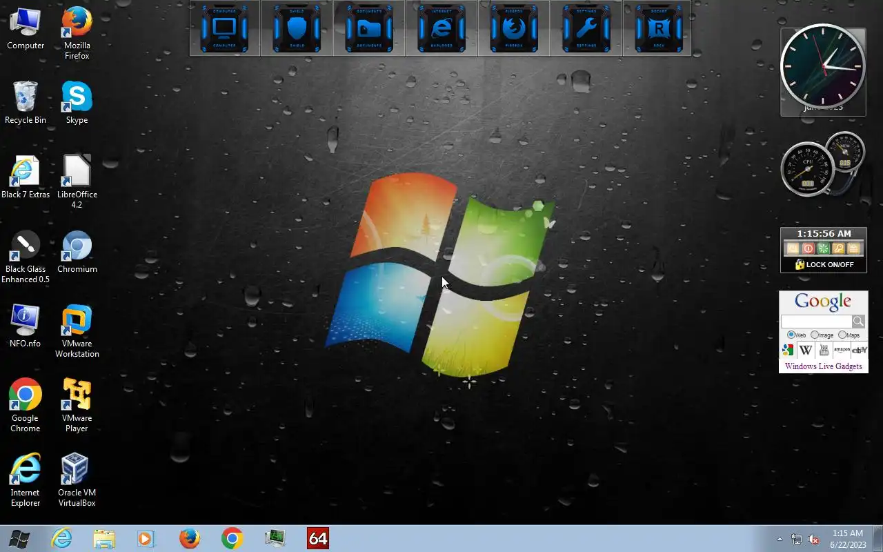
Task: Open the red 64 taskbar app
Action: point(318,539)
